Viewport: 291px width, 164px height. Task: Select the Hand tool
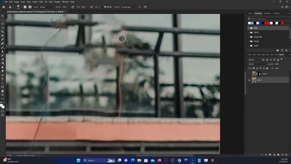[x=2, y=91]
